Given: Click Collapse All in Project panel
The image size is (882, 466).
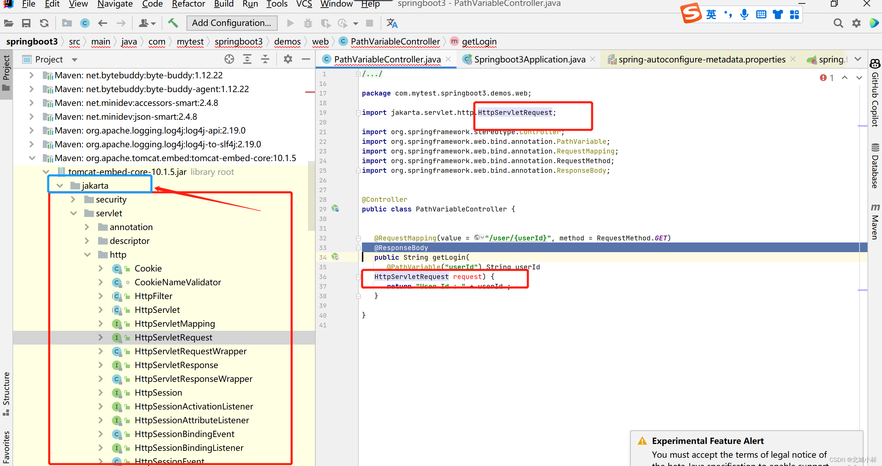Looking at the screenshot, I should pyautogui.click(x=265, y=59).
